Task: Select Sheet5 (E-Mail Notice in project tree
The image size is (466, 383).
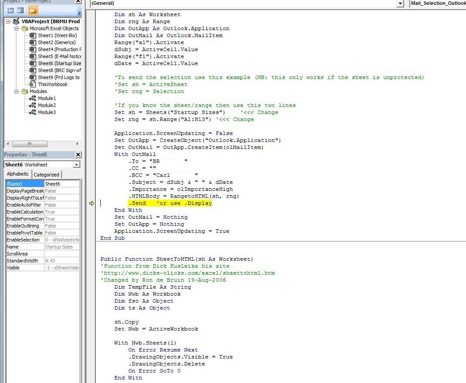Action: 59,56
